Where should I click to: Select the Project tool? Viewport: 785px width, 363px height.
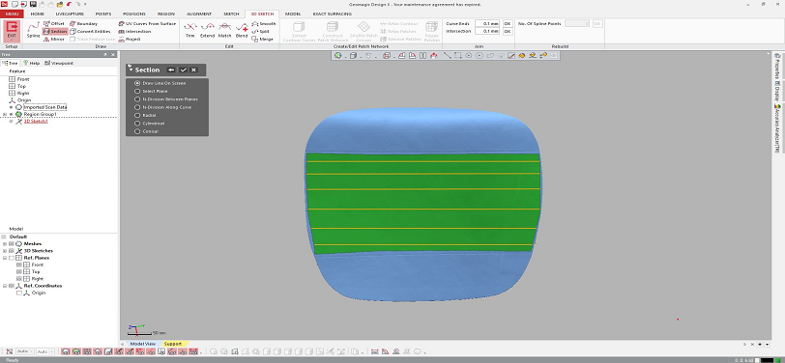tap(130, 39)
